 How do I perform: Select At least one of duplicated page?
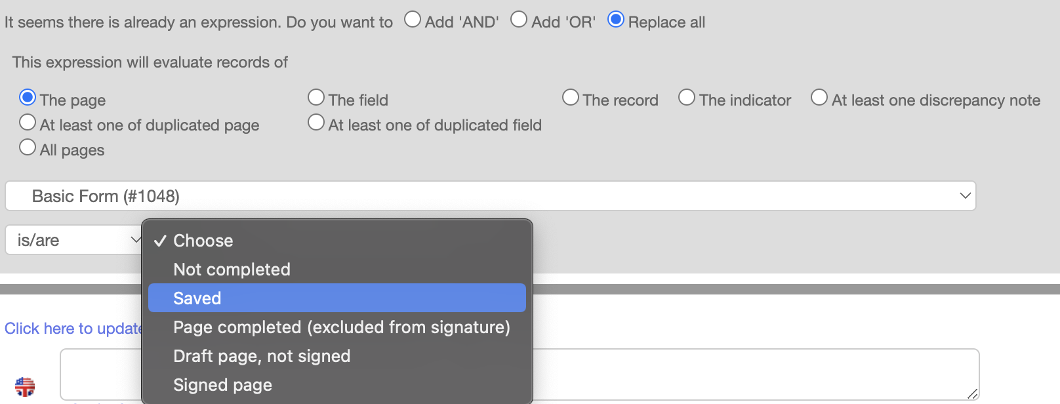tap(28, 123)
